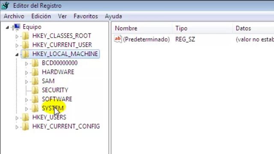Screen dimensions: 274x154
Task: Expand the HKEY_USERS key
Action: tap(17, 118)
